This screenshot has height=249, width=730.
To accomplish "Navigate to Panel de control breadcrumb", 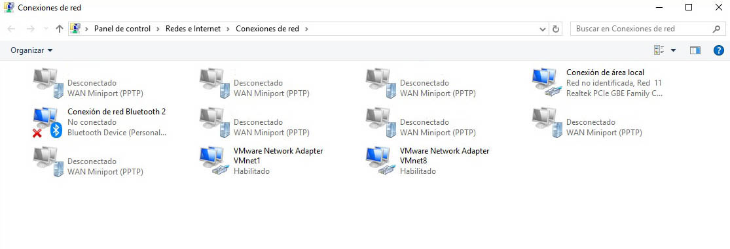I will [x=122, y=29].
